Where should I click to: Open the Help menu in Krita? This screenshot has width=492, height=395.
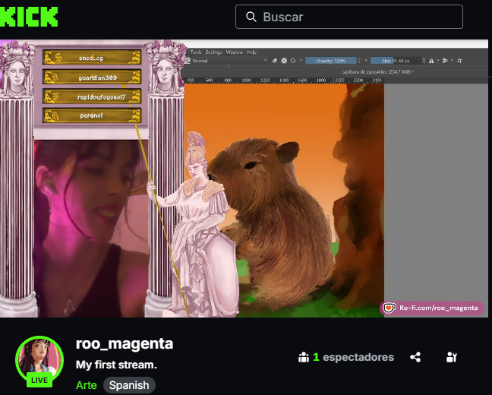tap(251, 52)
